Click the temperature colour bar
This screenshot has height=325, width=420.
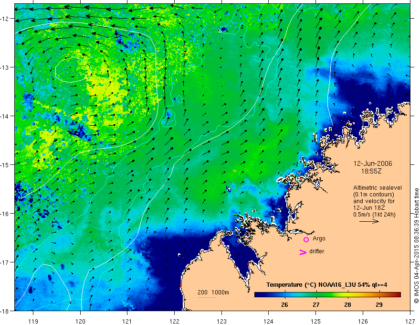point(327,295)
